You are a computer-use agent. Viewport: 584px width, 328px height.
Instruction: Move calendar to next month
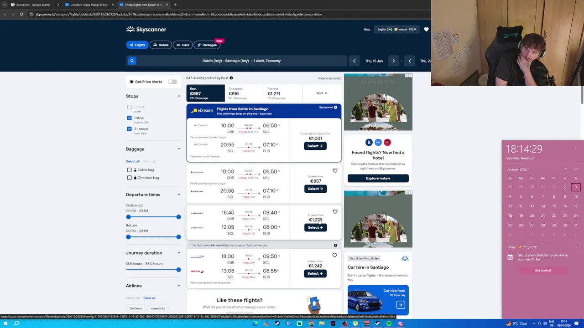tap(576, 169)
